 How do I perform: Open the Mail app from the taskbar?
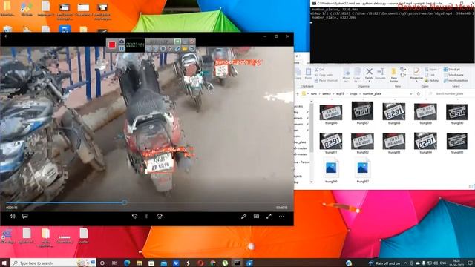163,263
